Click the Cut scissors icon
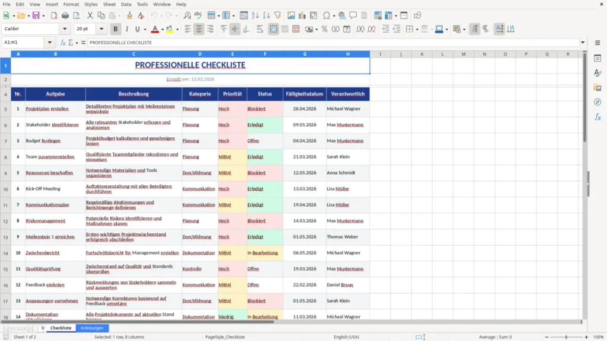The height and width of the screenshot is (341, 607). pos(90,15)
